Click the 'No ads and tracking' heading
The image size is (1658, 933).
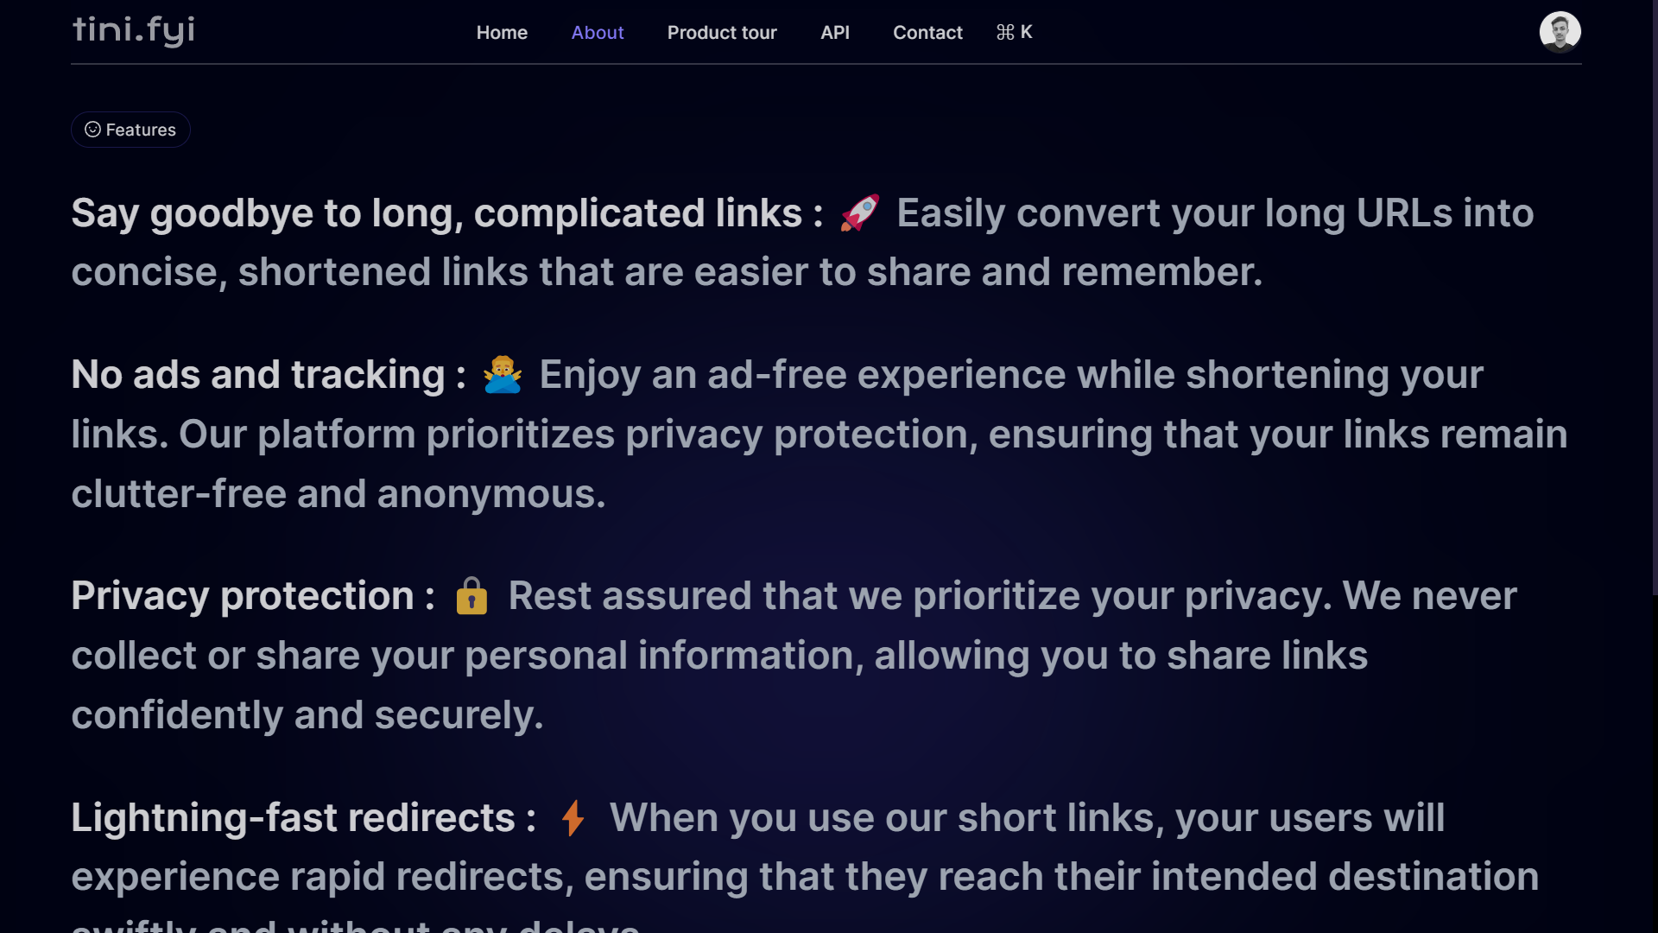[257, 375]
